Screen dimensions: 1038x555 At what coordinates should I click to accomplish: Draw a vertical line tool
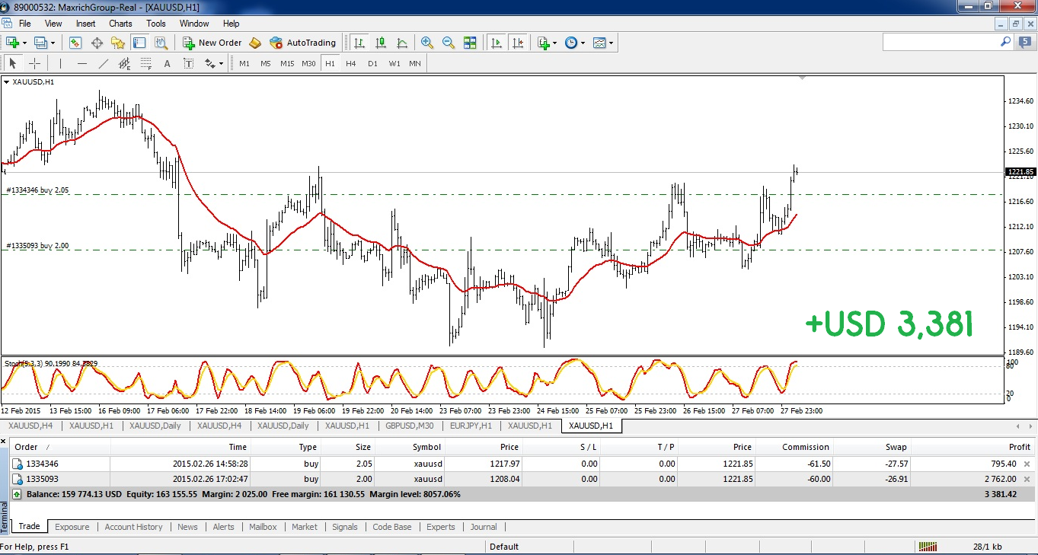click(x=61, y=64)
